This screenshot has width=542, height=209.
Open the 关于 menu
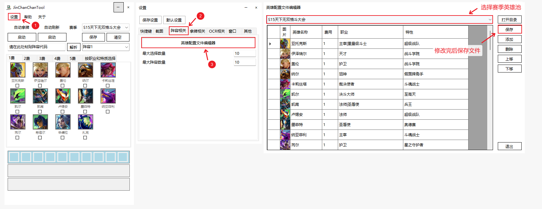point(42,17)
